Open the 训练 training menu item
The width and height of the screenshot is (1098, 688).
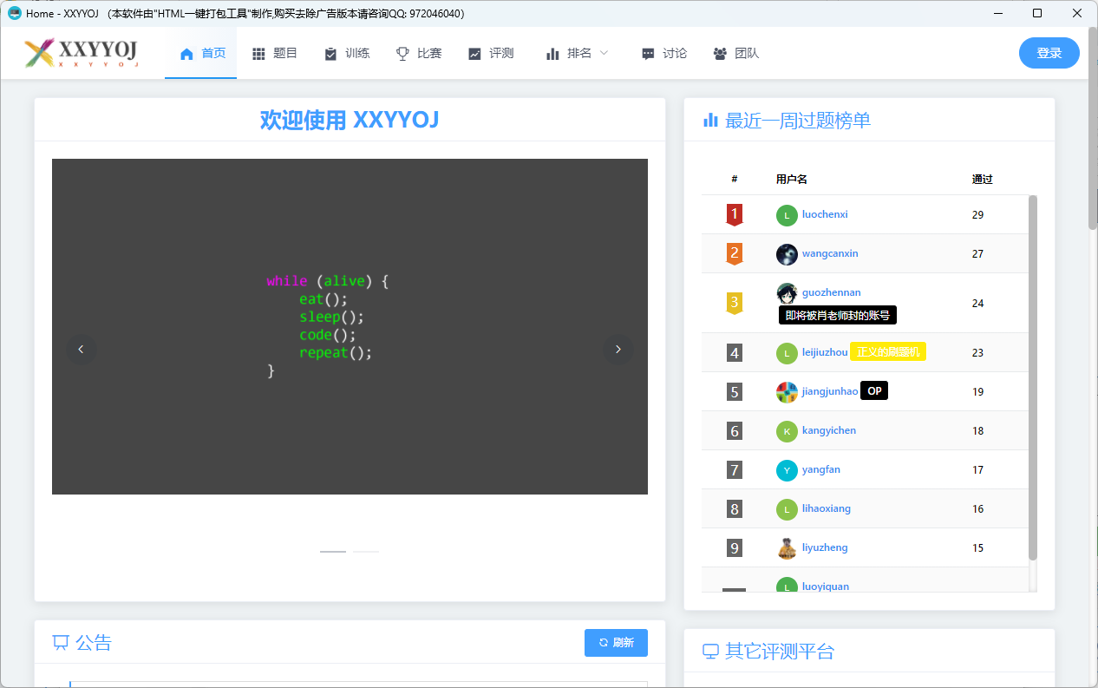(x=346, y=53)
